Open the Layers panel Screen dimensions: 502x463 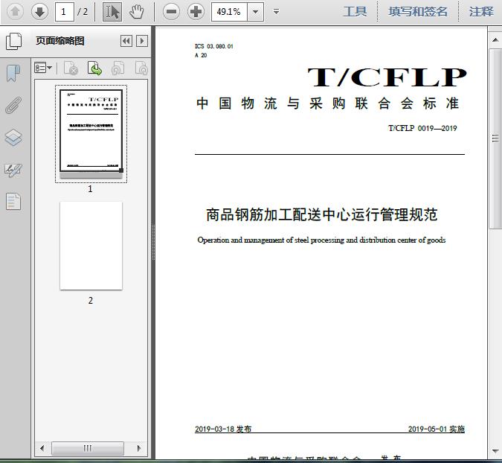point(13,138)
